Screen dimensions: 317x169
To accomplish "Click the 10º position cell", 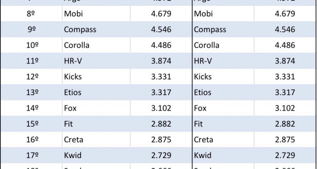I will pyautogui.click(x=30, y=45).
